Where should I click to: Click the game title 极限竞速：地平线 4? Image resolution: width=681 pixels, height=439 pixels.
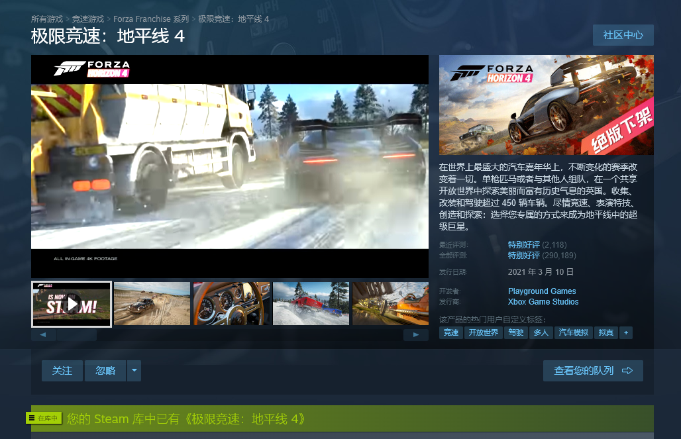(x=108, y=36)
